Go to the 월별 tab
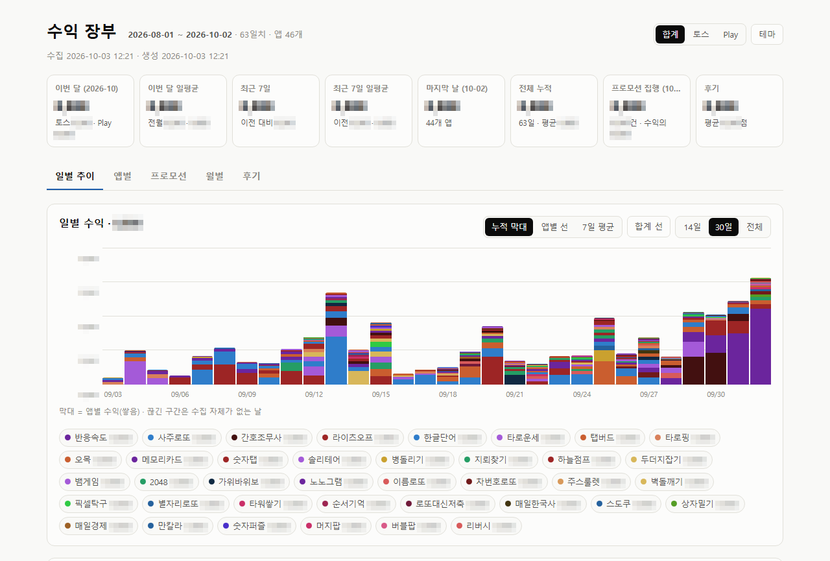The height and width of the screenshot is (561, 830). point(215,176)
